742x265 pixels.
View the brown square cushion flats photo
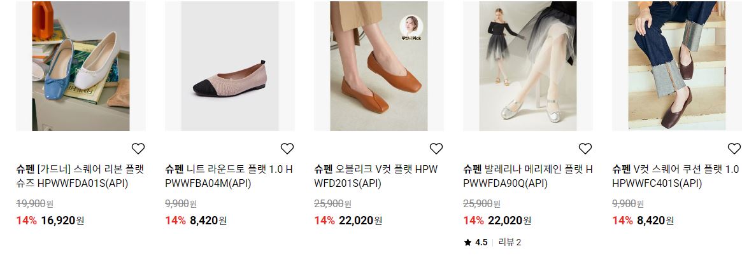point(677,66)
